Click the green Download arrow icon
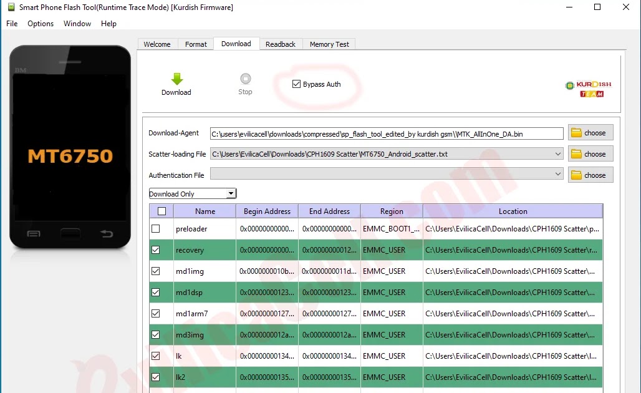 (x=176, y=79)
